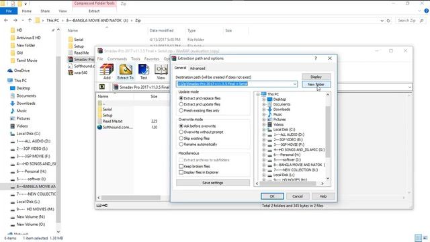Click the View toolbar icon in WinRAR
This screenshot has width=430, height=242.
[x=161, y=72]
